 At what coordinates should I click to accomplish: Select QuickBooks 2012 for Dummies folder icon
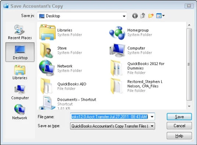[x=116, y=68]
